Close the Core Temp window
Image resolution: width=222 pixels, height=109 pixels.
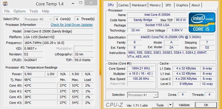click(x=91, y=2)
